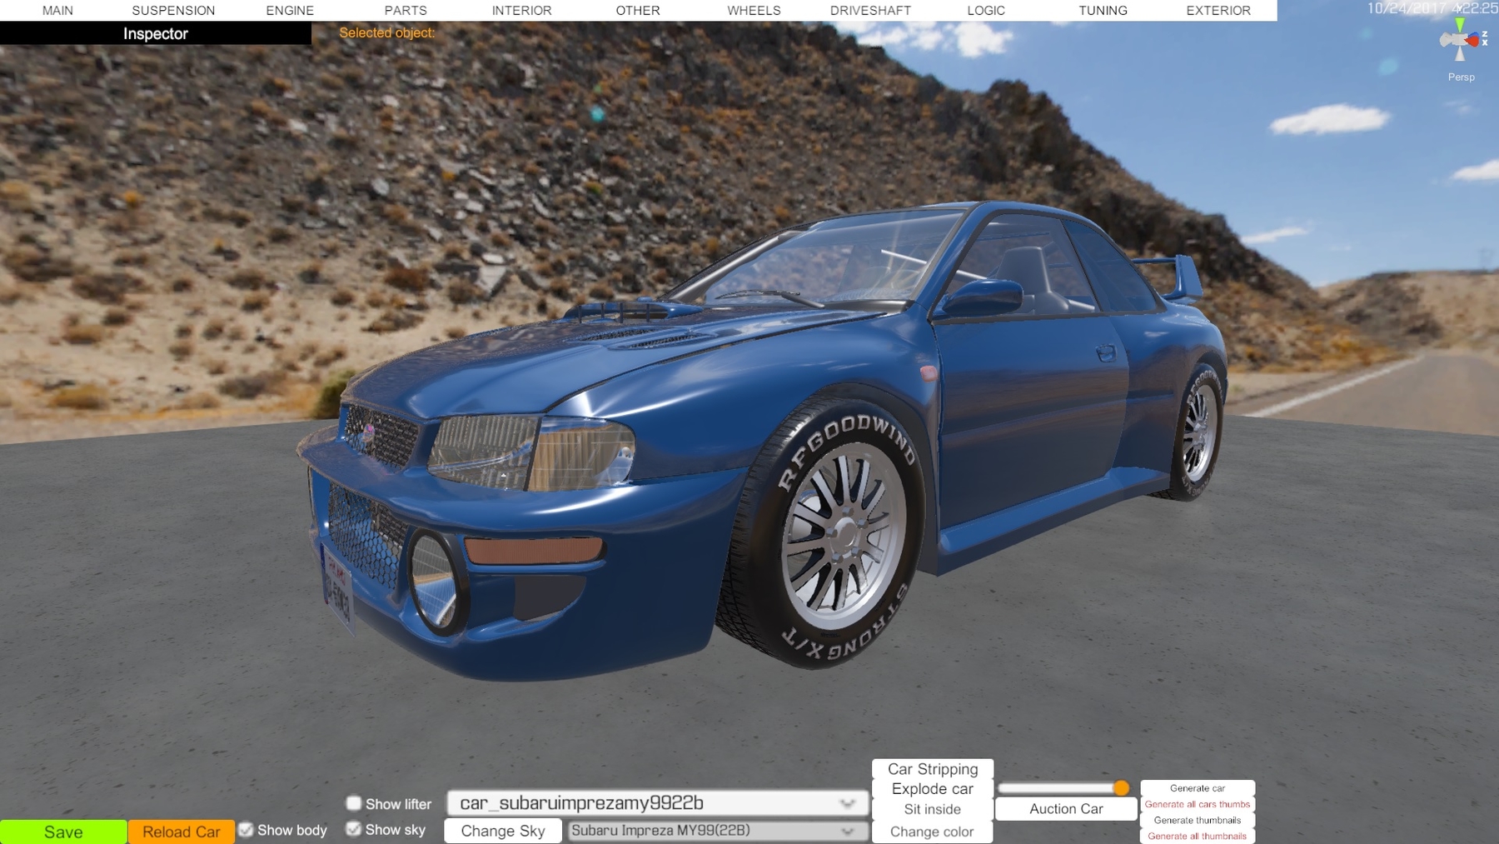Screen dimensions: 1499x844
Task: Expand the Subaru Impreza MY99(22B) dropdown
Action: 717,831
